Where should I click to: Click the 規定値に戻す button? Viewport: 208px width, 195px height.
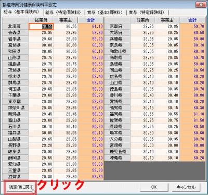coord(20,187)
